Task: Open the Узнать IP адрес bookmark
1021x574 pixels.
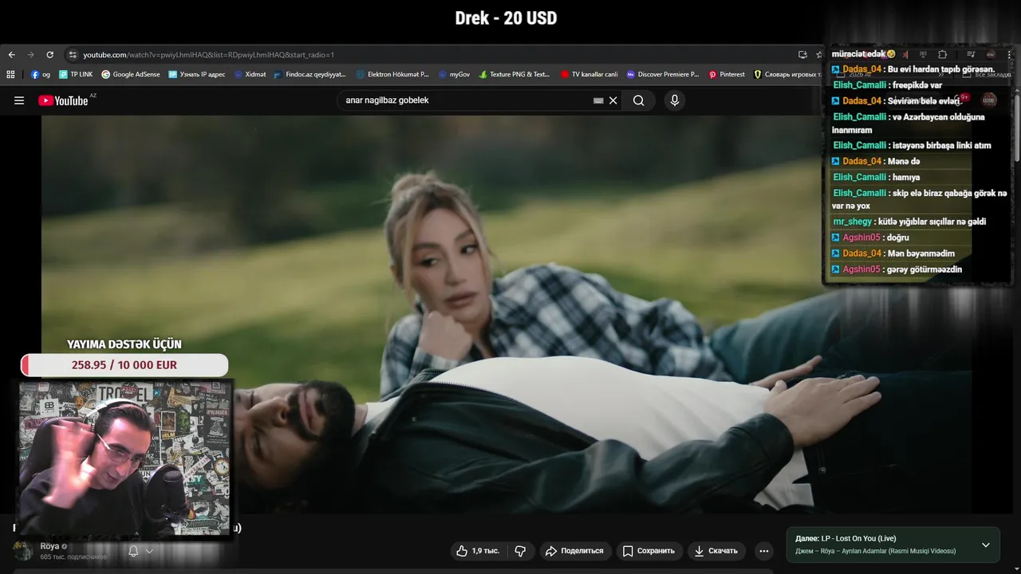Action: [x=197, y=74]
